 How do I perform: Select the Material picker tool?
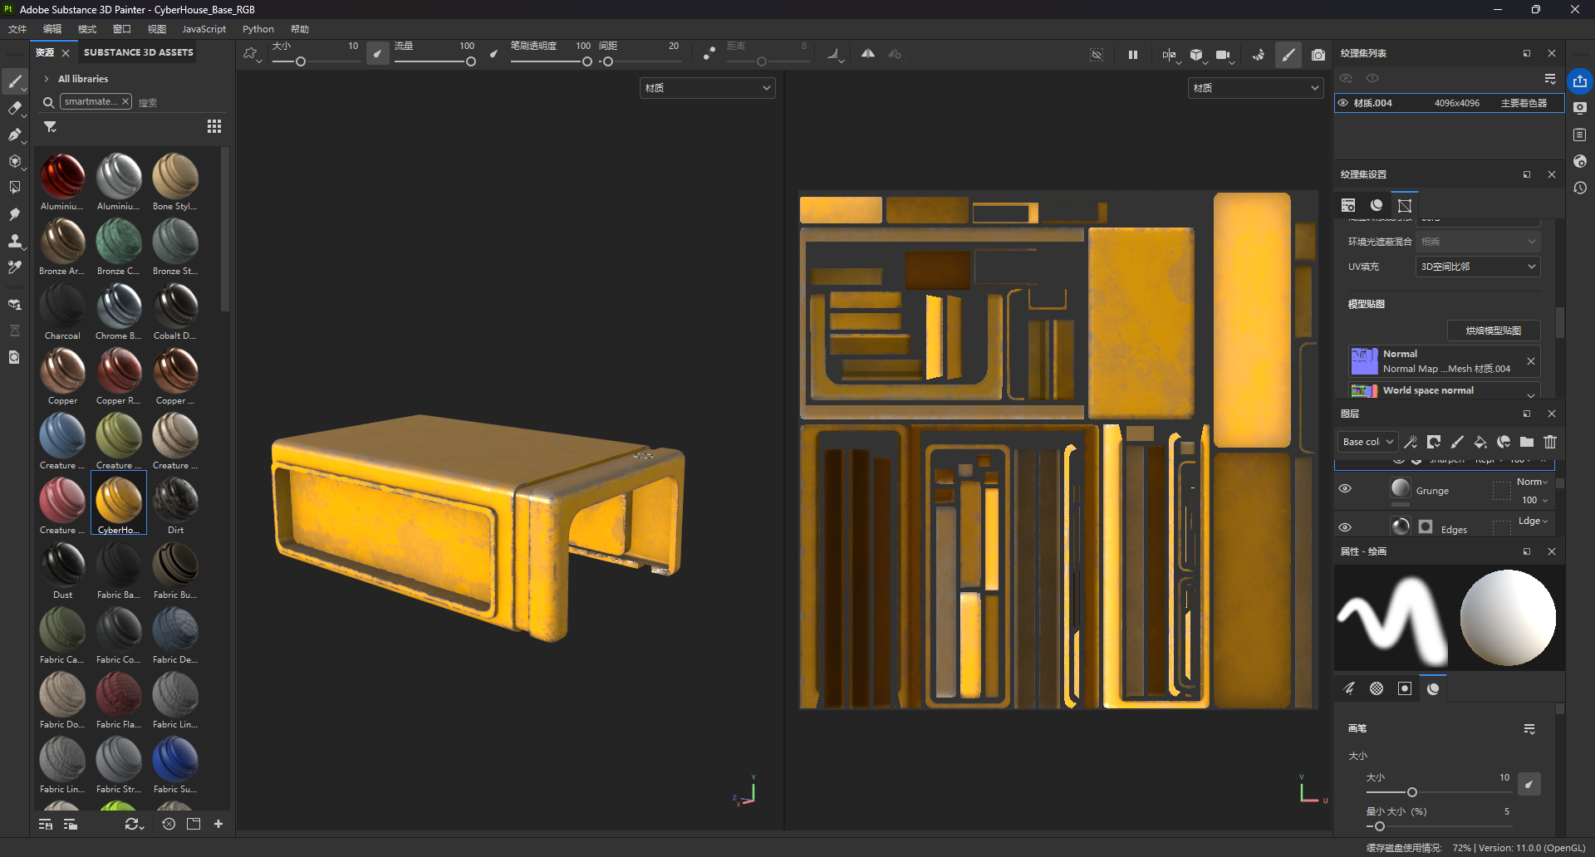pos(15,267)
